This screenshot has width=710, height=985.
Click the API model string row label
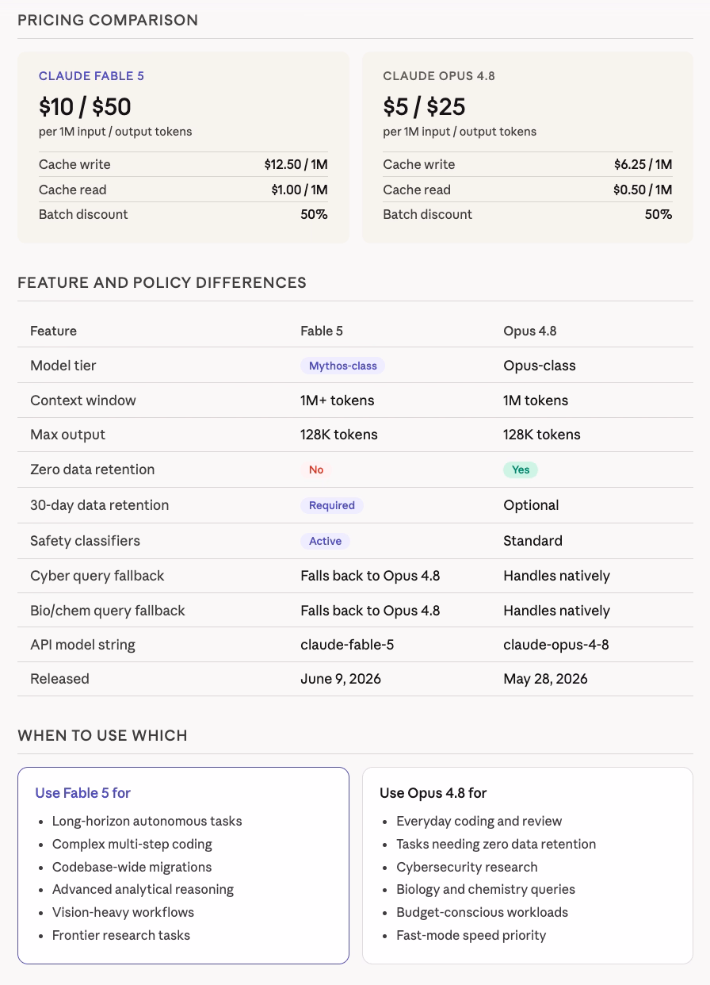tap(82, 645)
